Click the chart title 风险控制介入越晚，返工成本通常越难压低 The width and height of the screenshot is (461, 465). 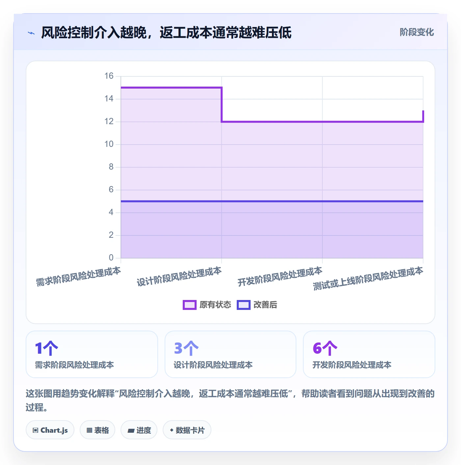(x=166, y=33)
